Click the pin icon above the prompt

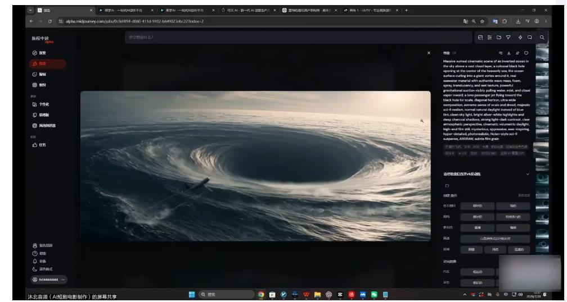(517, 53)
